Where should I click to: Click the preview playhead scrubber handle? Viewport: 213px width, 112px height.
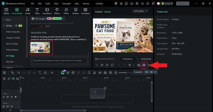tap(96, 59)
